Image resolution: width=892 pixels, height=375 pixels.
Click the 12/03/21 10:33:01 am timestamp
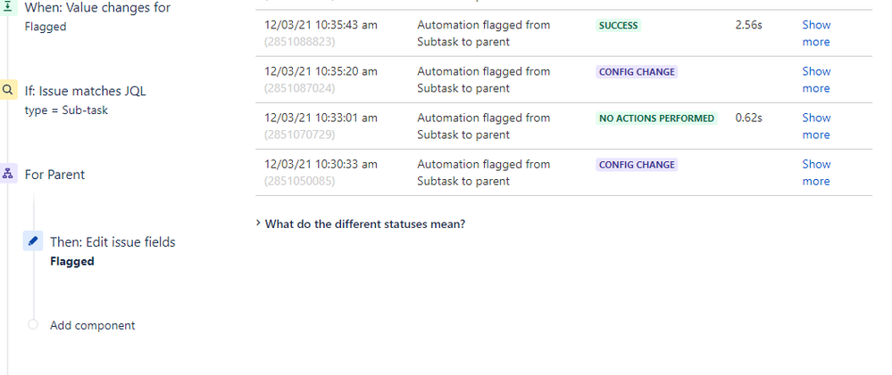(x=321, y=118)
